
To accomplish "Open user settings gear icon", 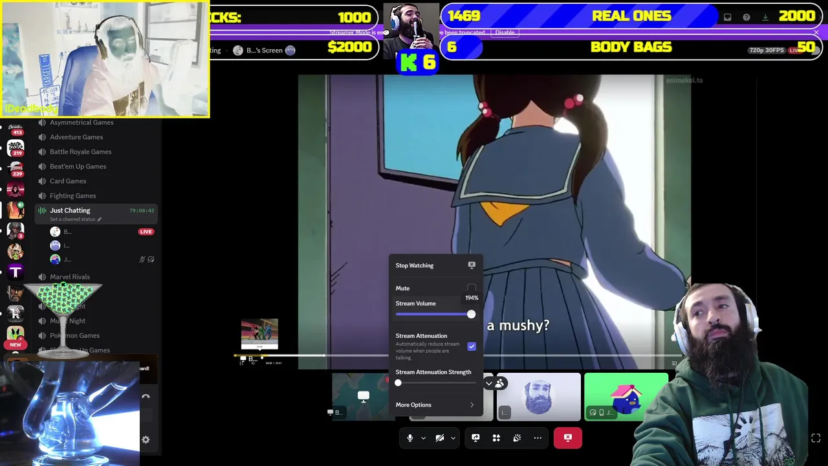I will pyautogui.click(x=146, y=440).
